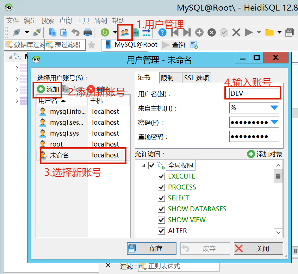
Task: Switch to the 限制 tab
Action: click(170, 78)
